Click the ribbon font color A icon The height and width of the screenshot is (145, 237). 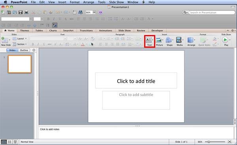pyautogui.click(x=83, y=44)
